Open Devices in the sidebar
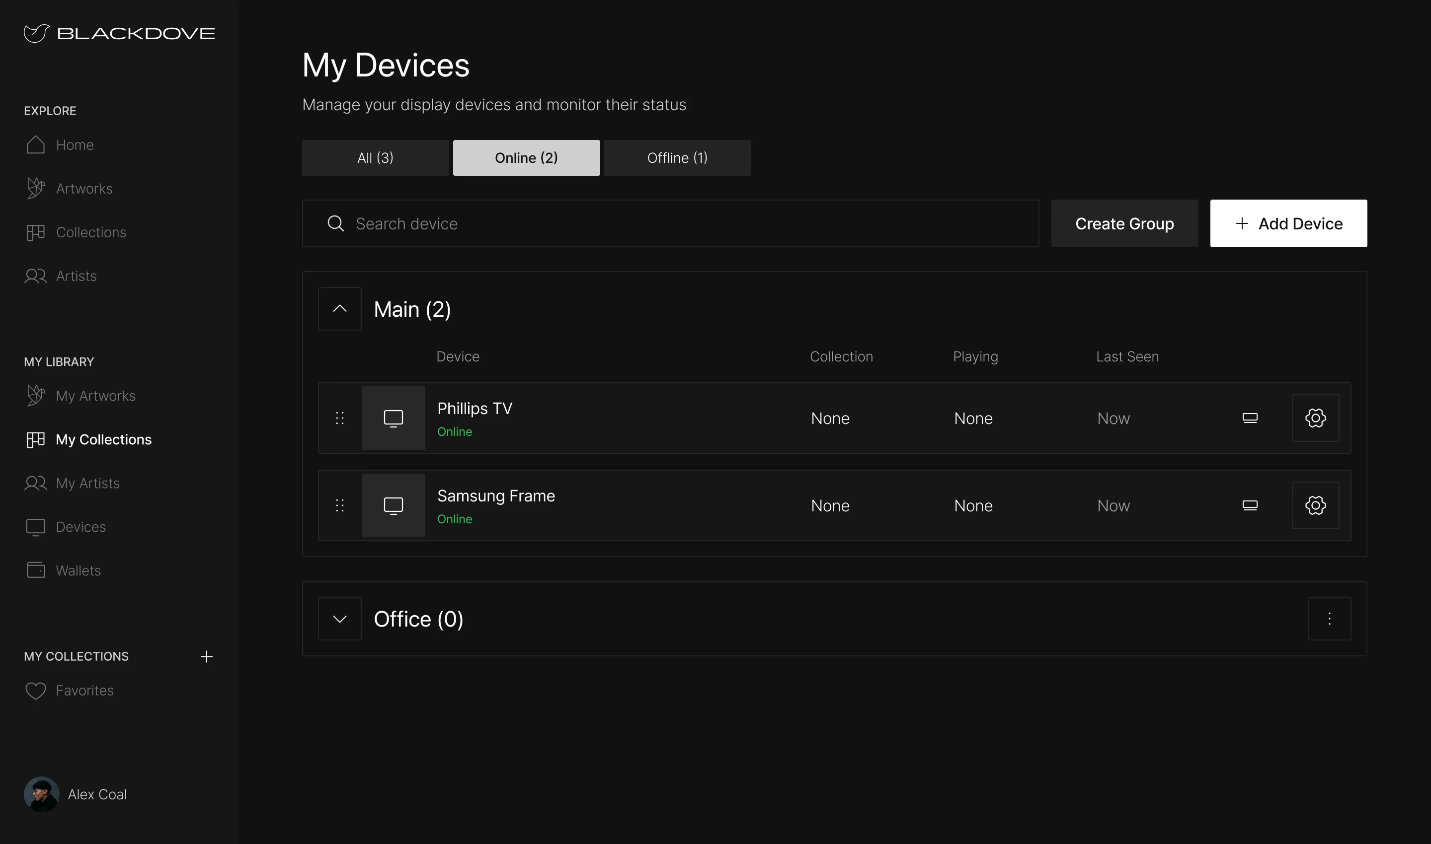Screen dimensions: 1431x844 [x=66, y=527]
